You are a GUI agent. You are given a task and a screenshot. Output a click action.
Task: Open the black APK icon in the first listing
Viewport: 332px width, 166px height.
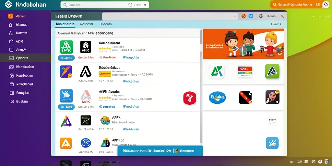point(86,47)
